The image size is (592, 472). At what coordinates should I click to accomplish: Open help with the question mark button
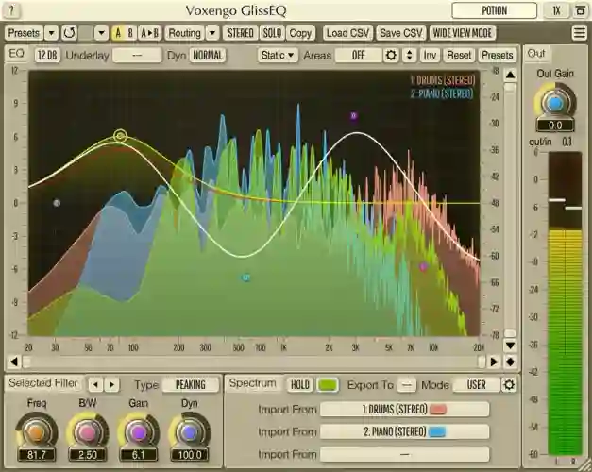pos(11,10)
